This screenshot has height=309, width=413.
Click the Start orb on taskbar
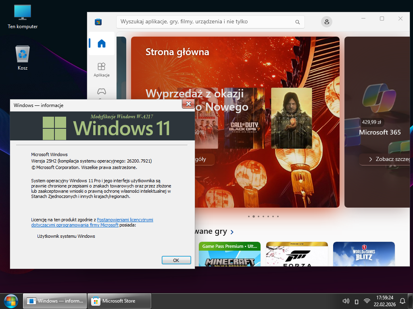pos(11,301)
